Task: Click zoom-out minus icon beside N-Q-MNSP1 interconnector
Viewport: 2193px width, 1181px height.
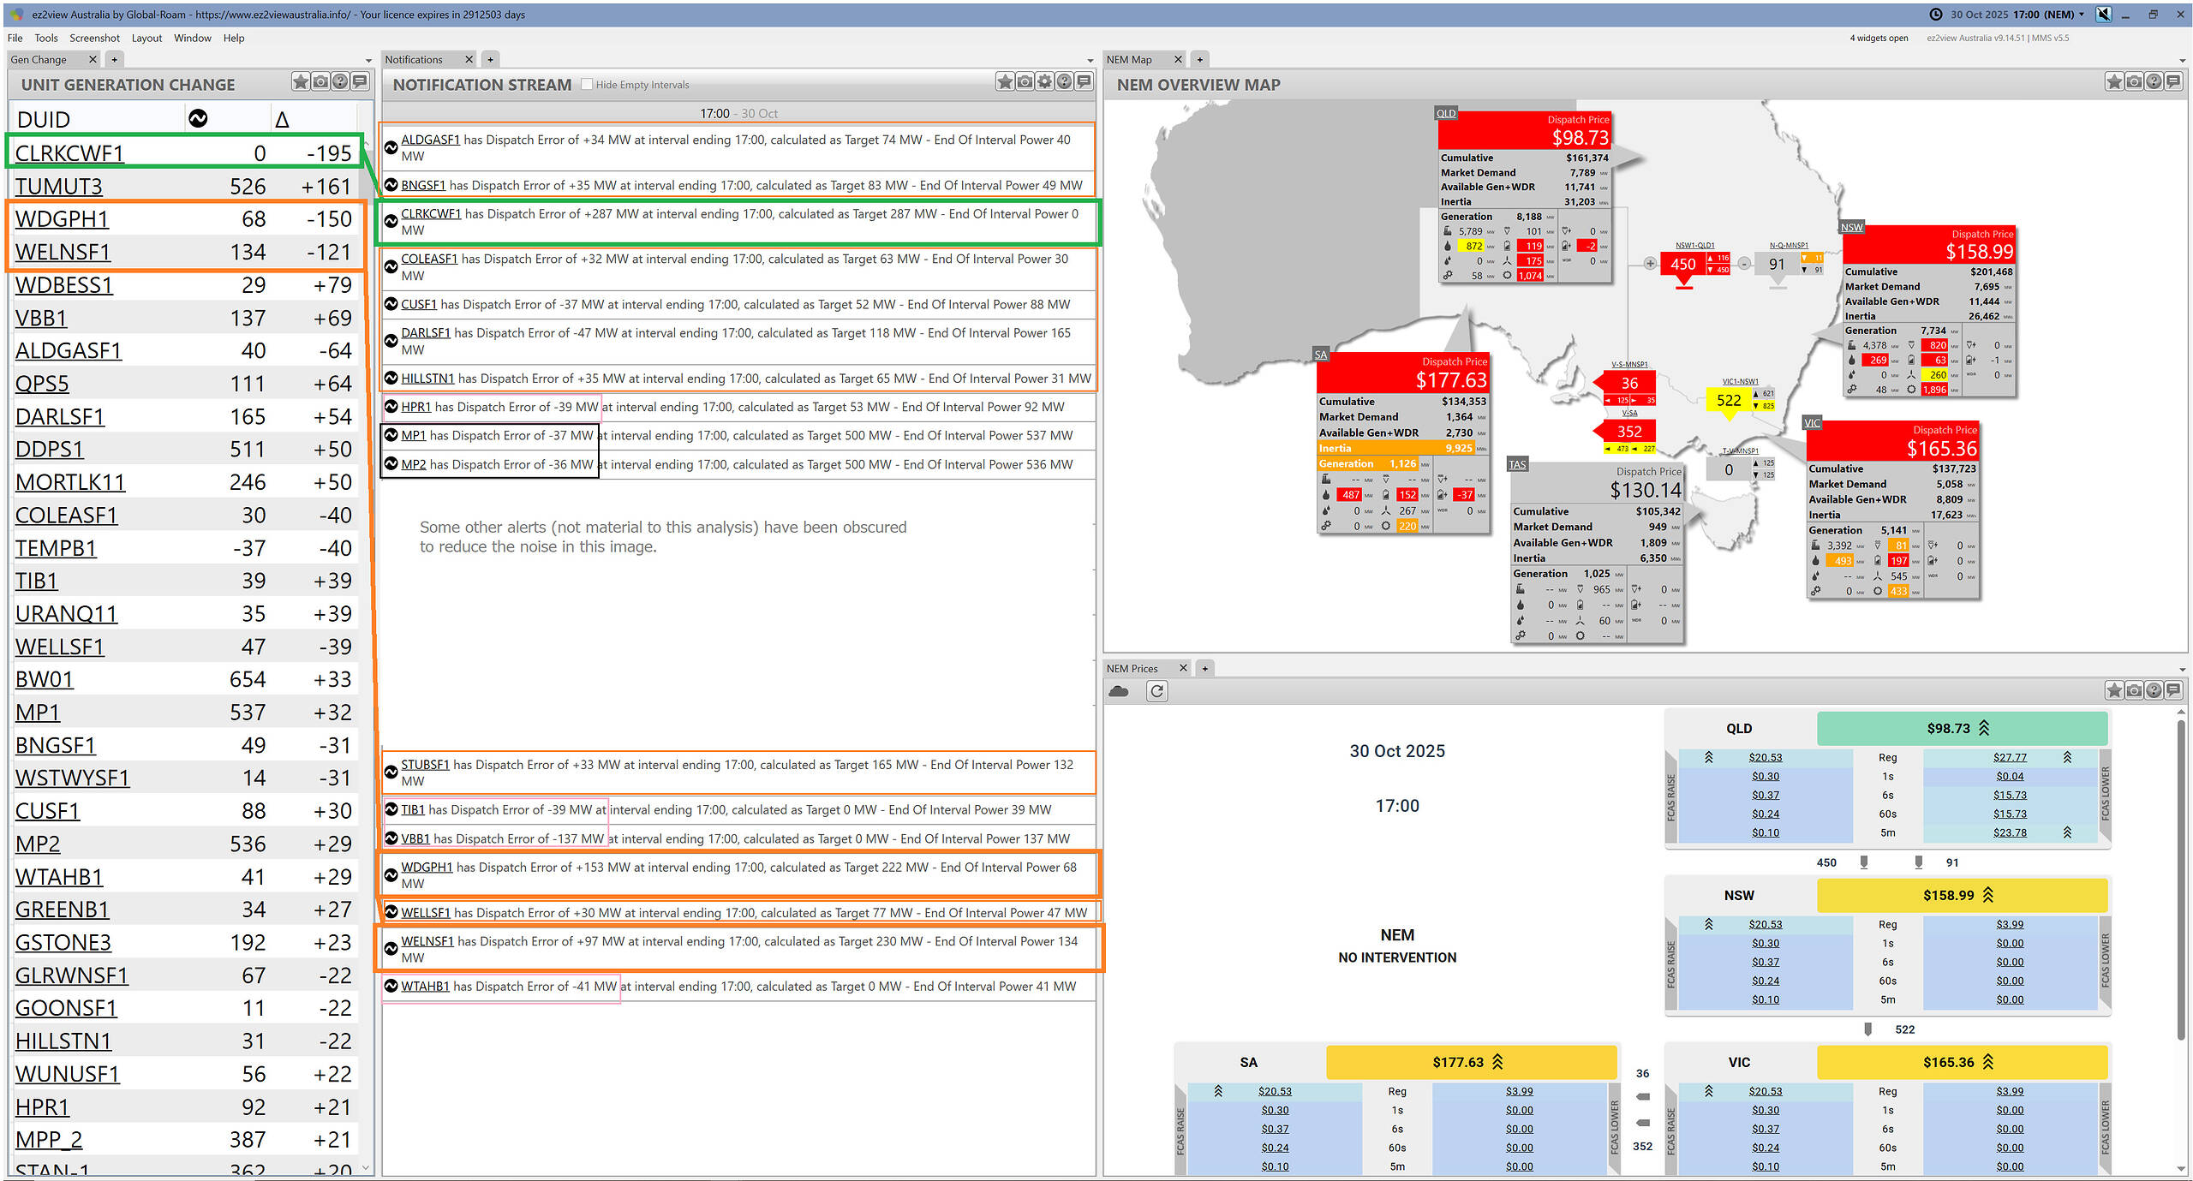Action: pyautogui.click(x=1743, y=264)
